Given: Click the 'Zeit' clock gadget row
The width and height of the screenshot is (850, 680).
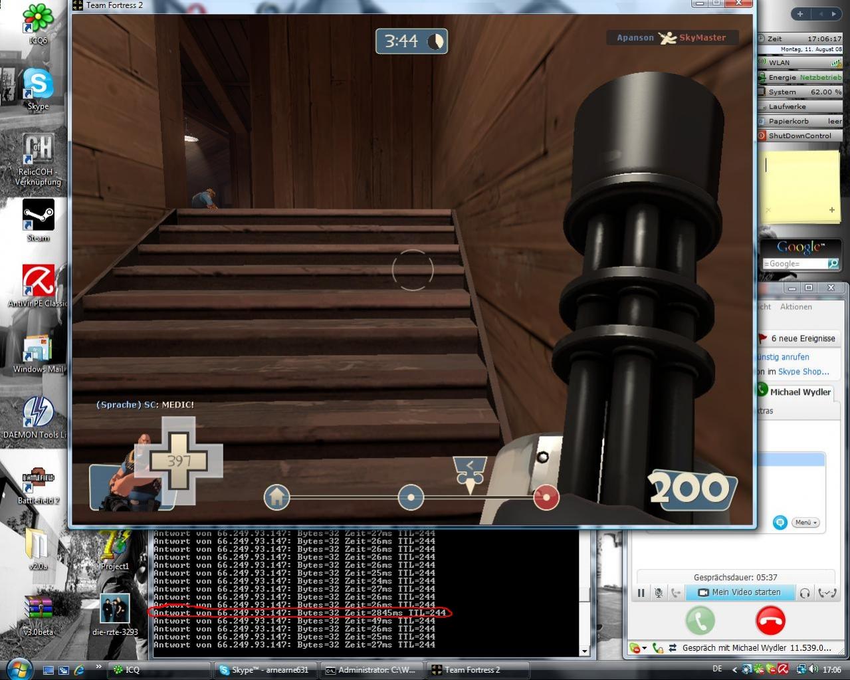Looking at the screenshot, I should click(x=800, y=39).
